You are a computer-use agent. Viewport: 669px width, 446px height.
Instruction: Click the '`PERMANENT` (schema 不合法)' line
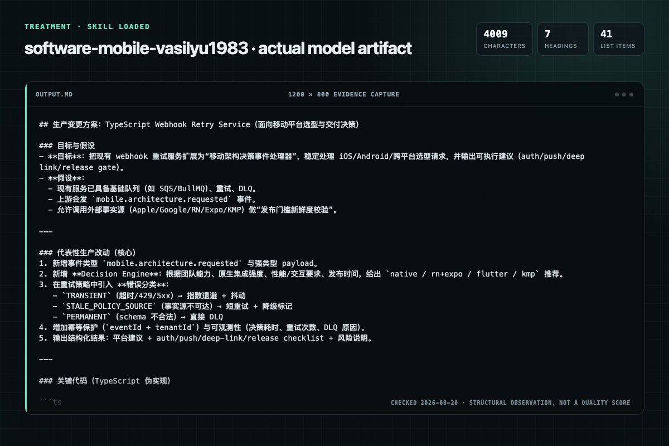(x=138, y=317)
